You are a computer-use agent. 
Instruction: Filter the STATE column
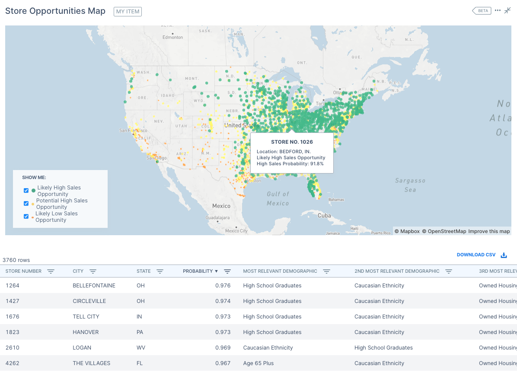point(160,271)
